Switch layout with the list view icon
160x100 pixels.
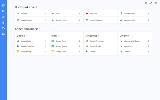click(146, 3)
